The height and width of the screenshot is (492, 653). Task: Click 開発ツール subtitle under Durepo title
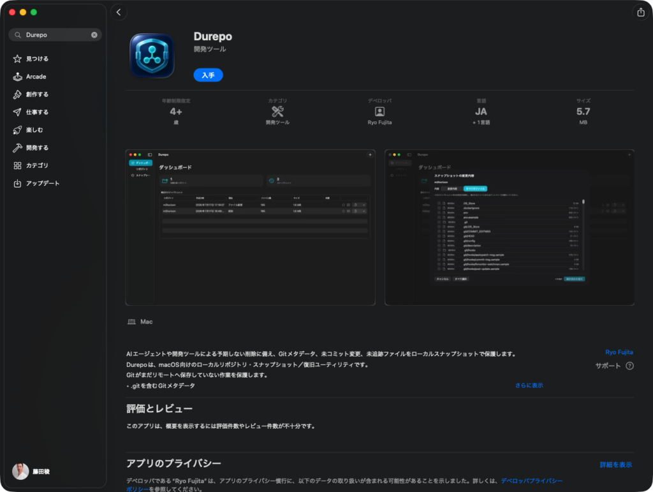tap(210, 49)
